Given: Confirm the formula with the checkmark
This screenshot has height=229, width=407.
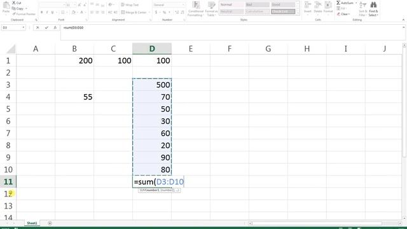Looking at the screenshot, I should (x=46, y=27).
